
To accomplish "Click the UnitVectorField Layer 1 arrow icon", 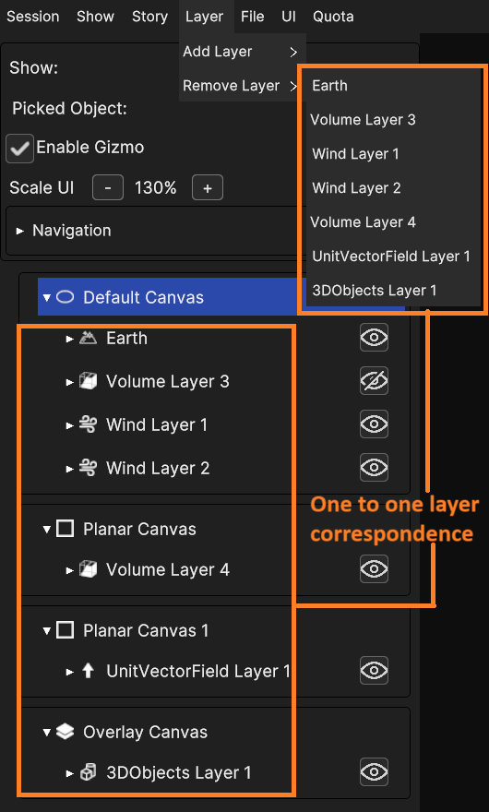I will pyautogui.click(x=88, y=672).
